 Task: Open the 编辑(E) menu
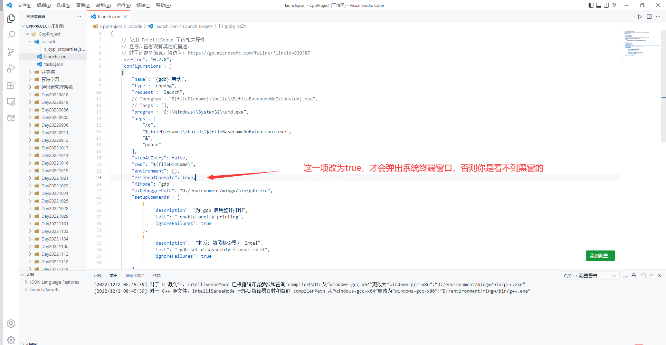point(44,5)
